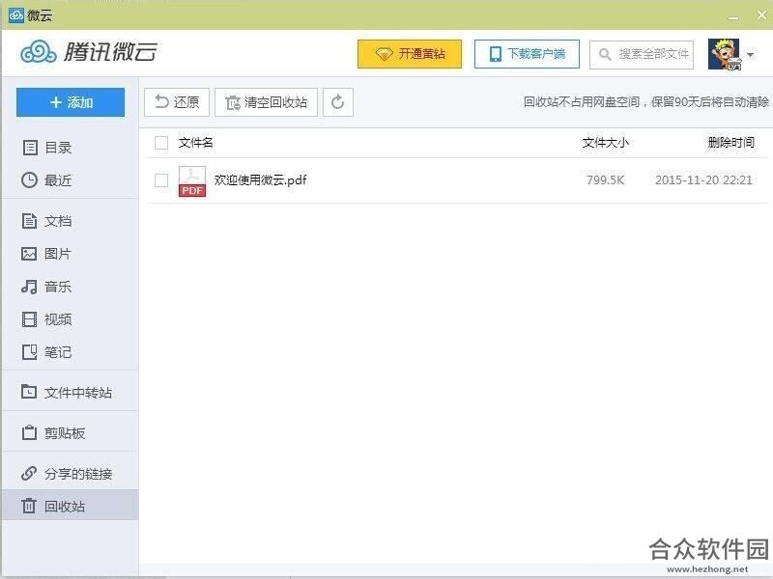Click the clipboard icon beside 剪贴板
Image resolution: width=773 pixels, height=579 pixels.
[x=29, y=432]
